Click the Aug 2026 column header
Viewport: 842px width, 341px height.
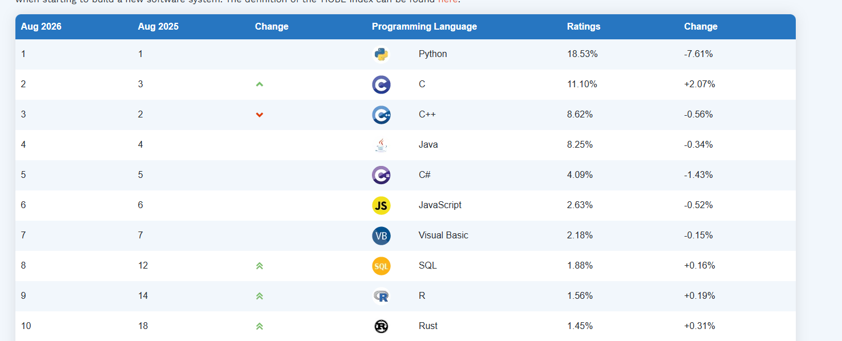41,27
